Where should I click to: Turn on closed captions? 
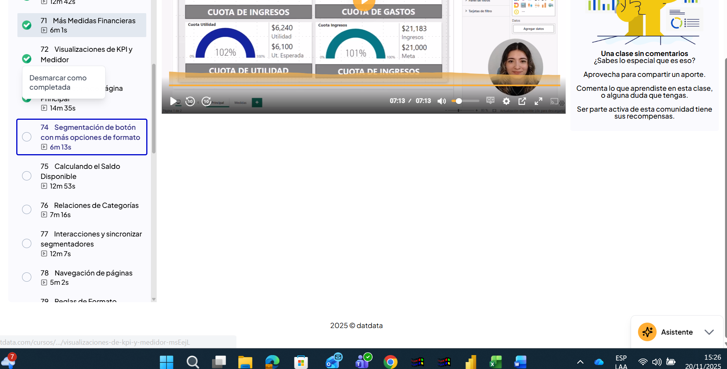click(490, 100)
